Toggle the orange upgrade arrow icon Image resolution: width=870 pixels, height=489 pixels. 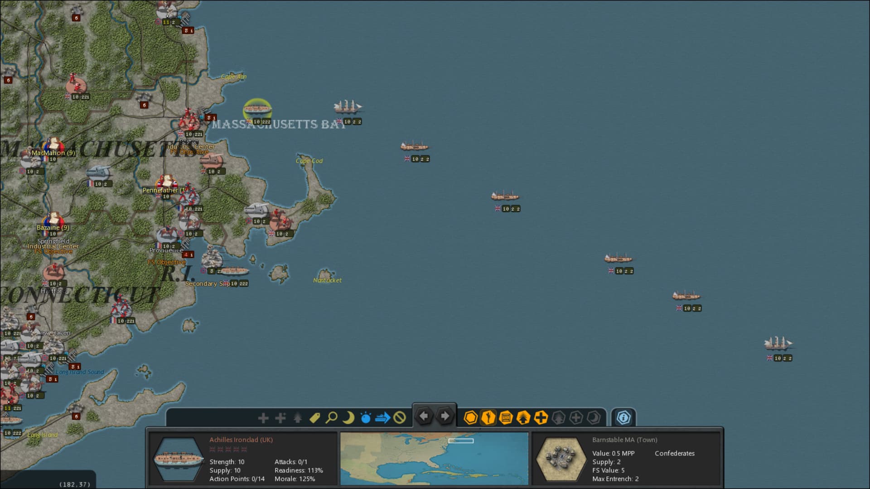point(523,417)
